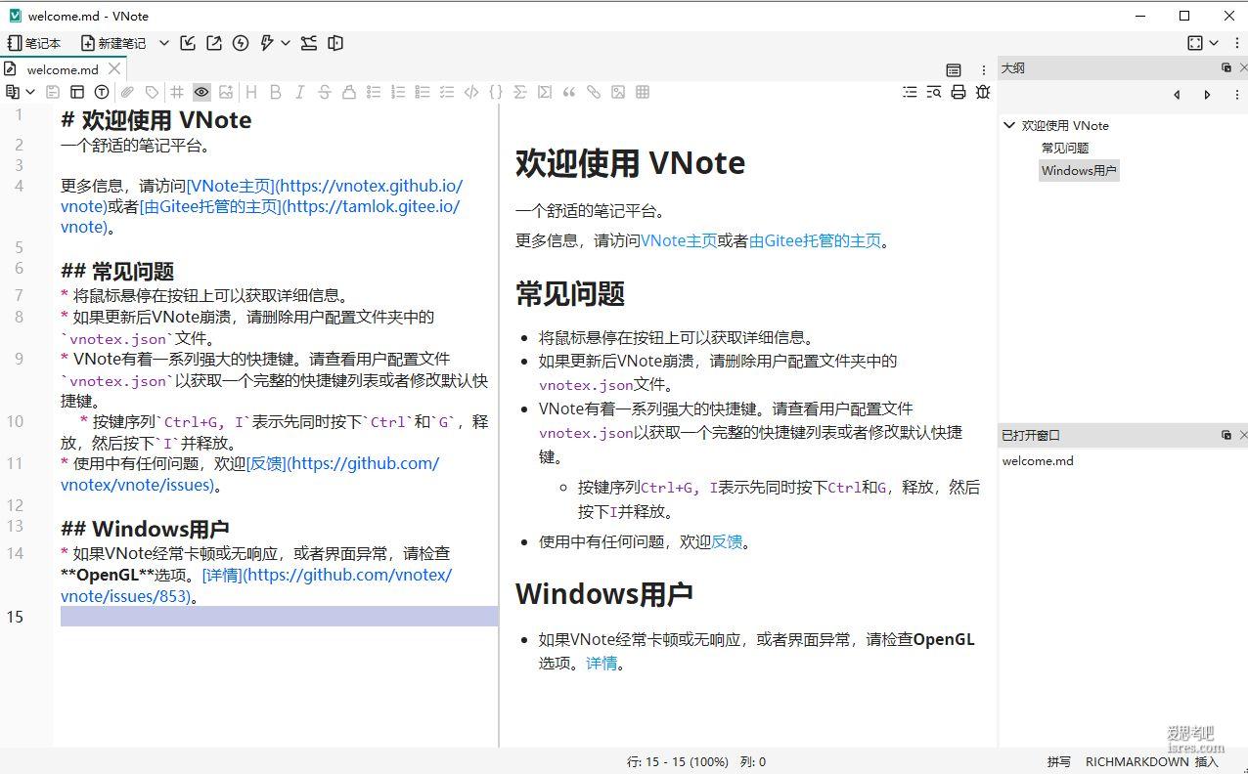Create a note with 新建笔记
Screen dimensions: 1248x774
tap(113, 43)
